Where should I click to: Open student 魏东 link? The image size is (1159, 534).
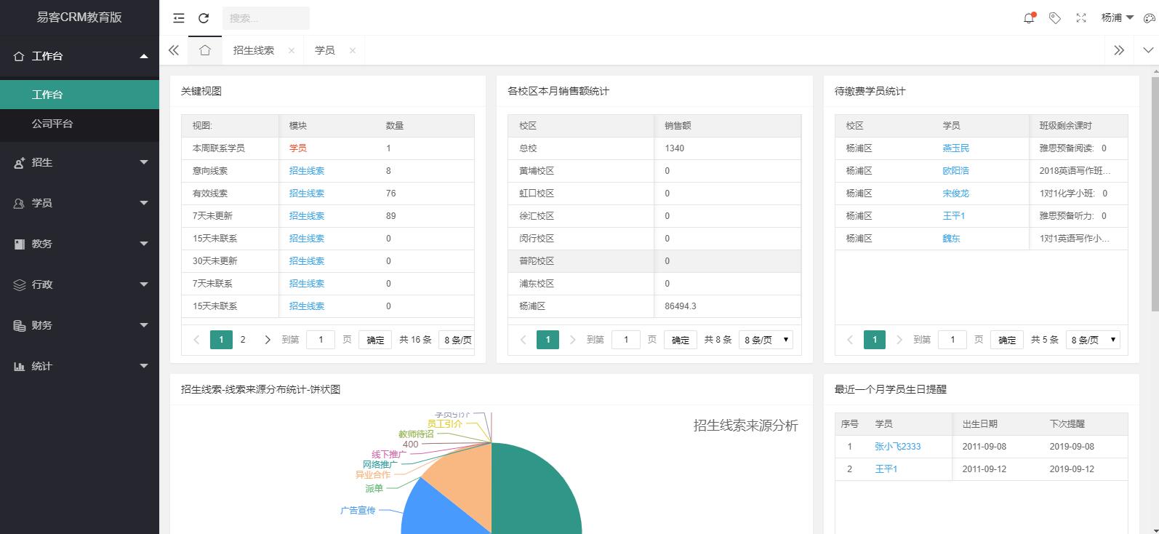click(952, 239)
